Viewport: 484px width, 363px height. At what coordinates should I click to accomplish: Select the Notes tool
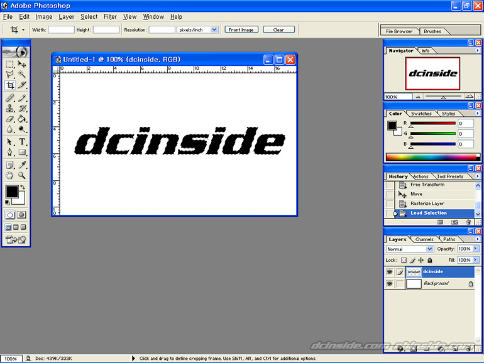click(x=10, y=165)
